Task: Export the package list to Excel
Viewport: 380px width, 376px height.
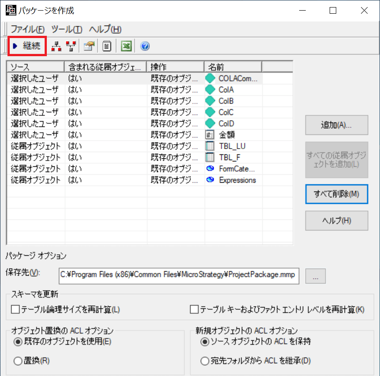Action: coord(125,46)
